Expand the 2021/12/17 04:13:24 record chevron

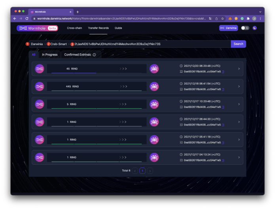pos(239,157)
